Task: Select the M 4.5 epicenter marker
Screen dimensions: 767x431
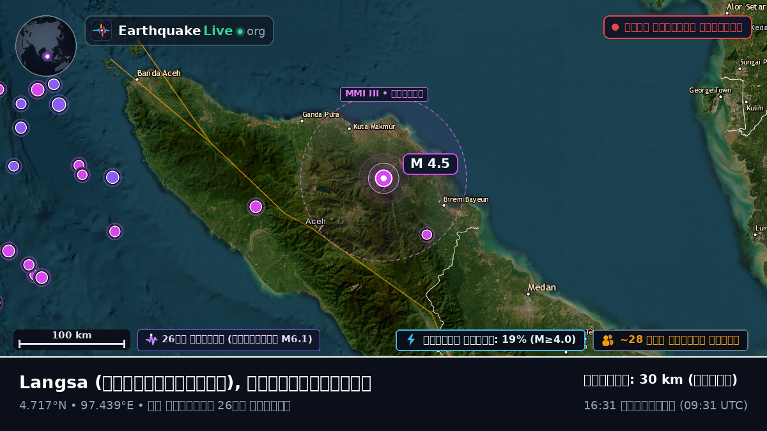Action: coord(383,178)
